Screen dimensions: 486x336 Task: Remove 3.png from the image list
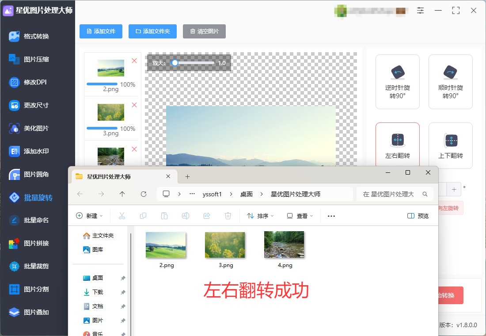coord(134,105)
